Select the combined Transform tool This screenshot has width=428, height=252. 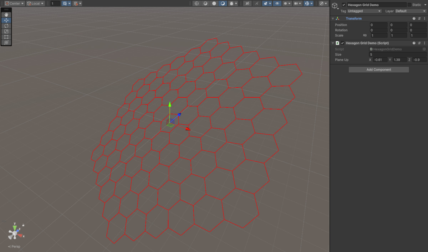pyautogui.click(x=6, y=42)
